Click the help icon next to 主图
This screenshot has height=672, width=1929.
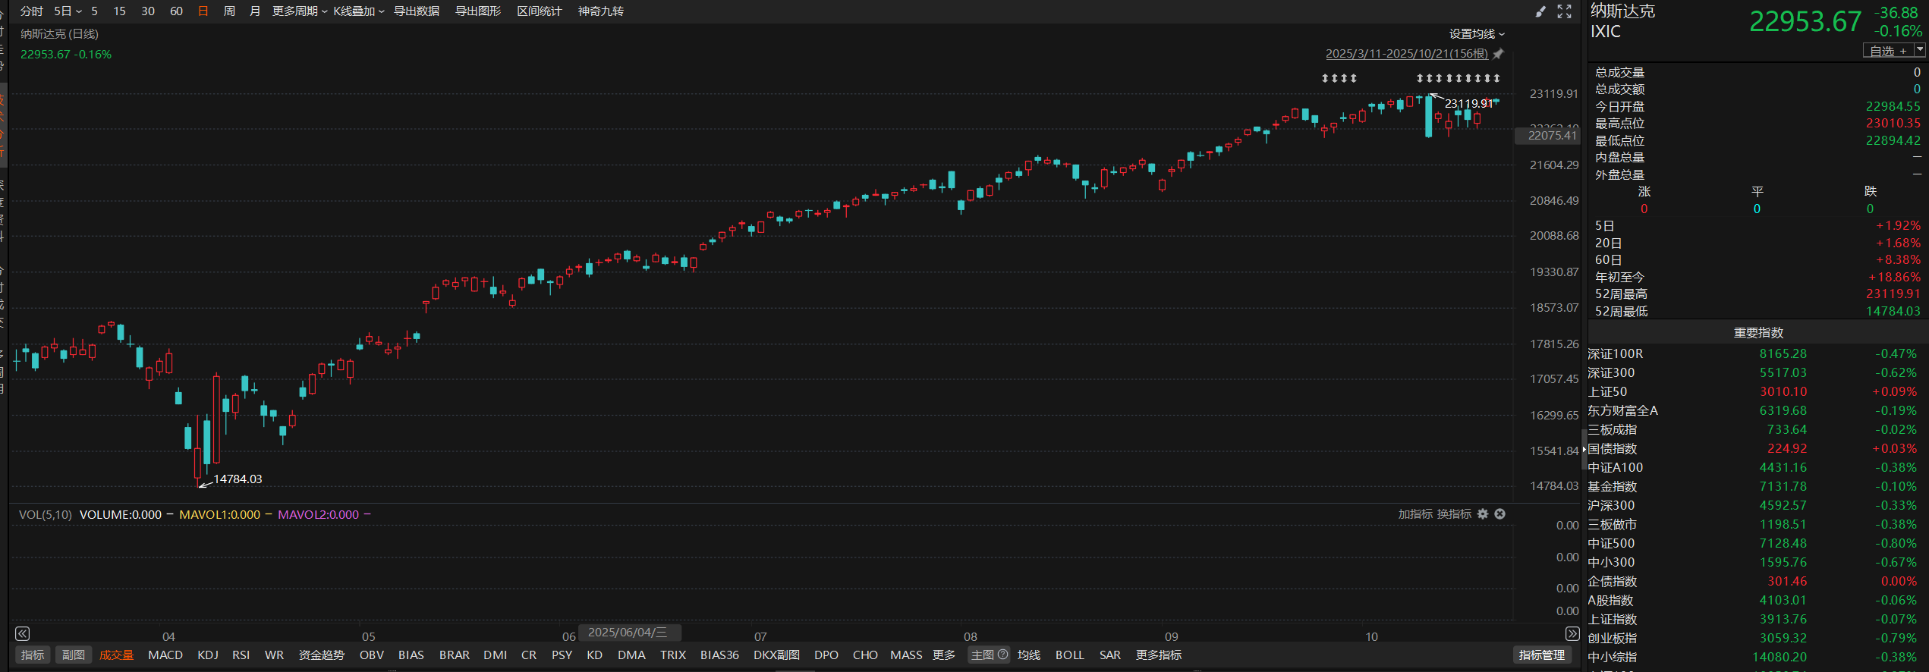coord(1003,655)
